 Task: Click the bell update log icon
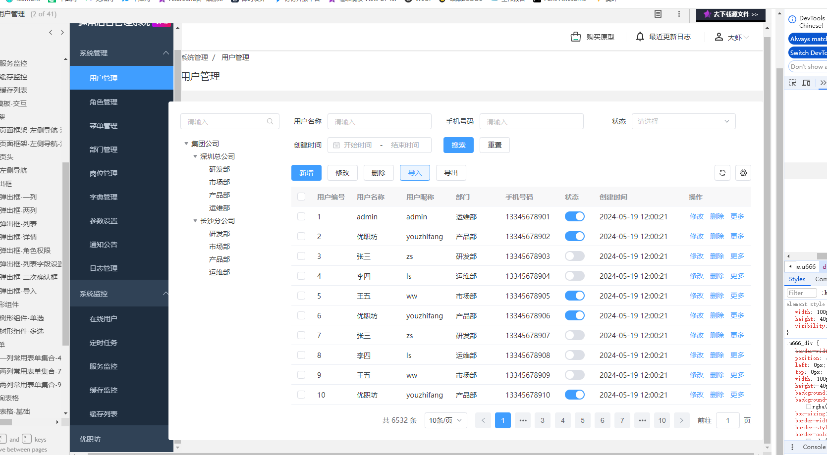pos(640,37)
